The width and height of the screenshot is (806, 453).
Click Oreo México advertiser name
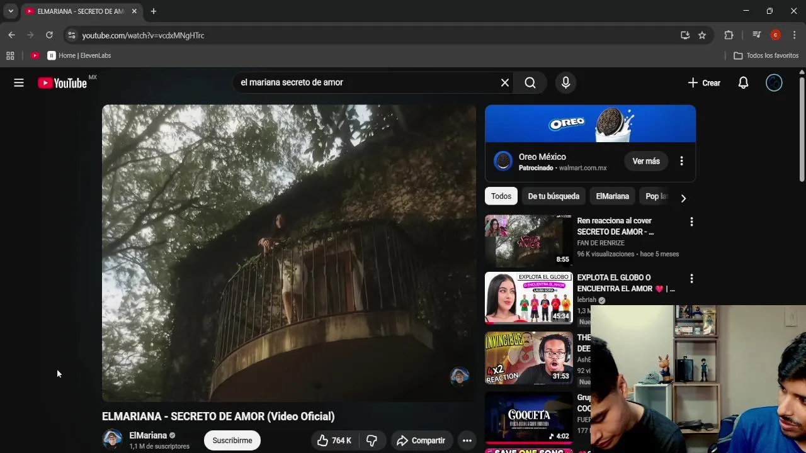pos(542,157)
